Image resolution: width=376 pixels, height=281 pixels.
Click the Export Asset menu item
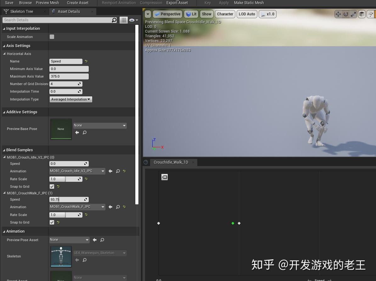(x=177, y=3)
